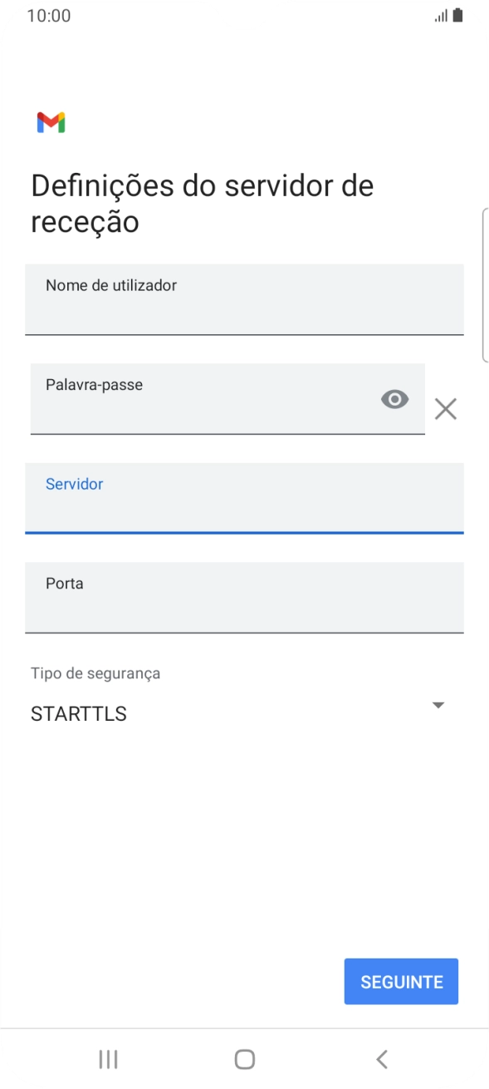489x1089 pixels.
Task: Continue setup by tapping SEGUINTE
Action: 401,981
